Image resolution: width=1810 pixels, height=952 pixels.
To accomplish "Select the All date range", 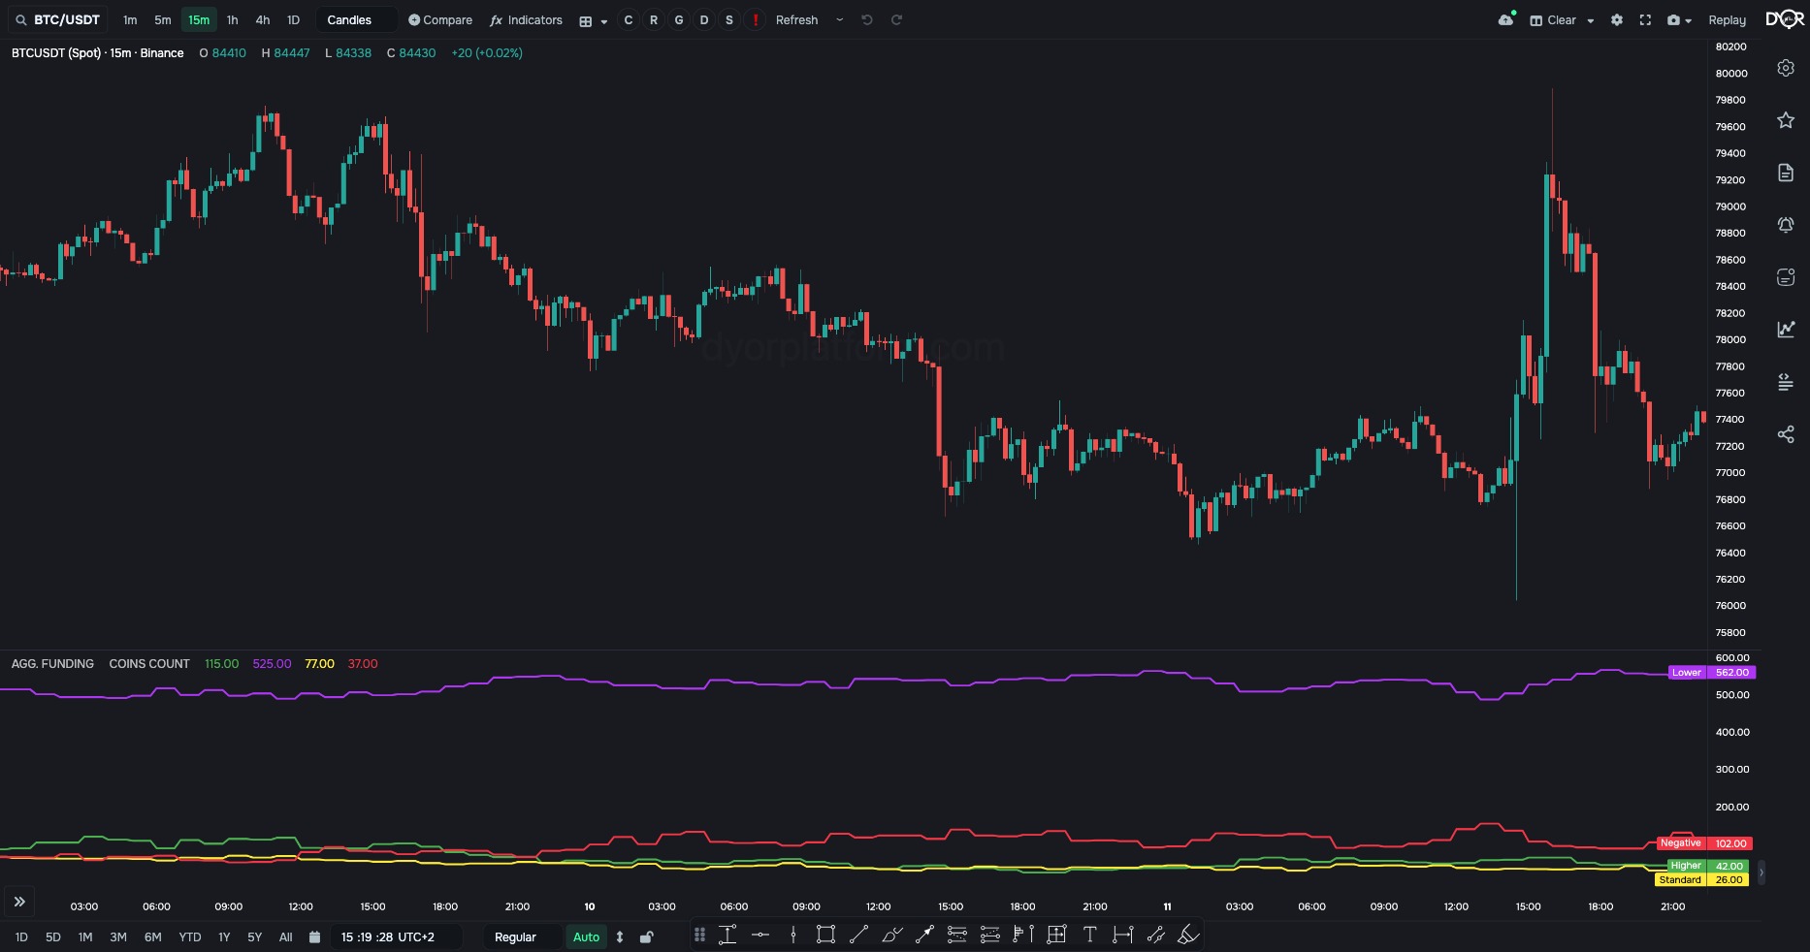I will 286,936.
